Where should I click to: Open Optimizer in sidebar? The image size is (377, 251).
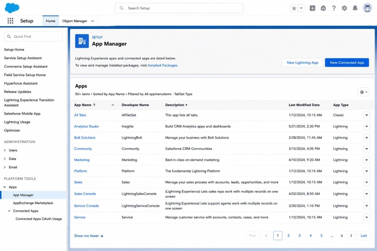(12, 131)
